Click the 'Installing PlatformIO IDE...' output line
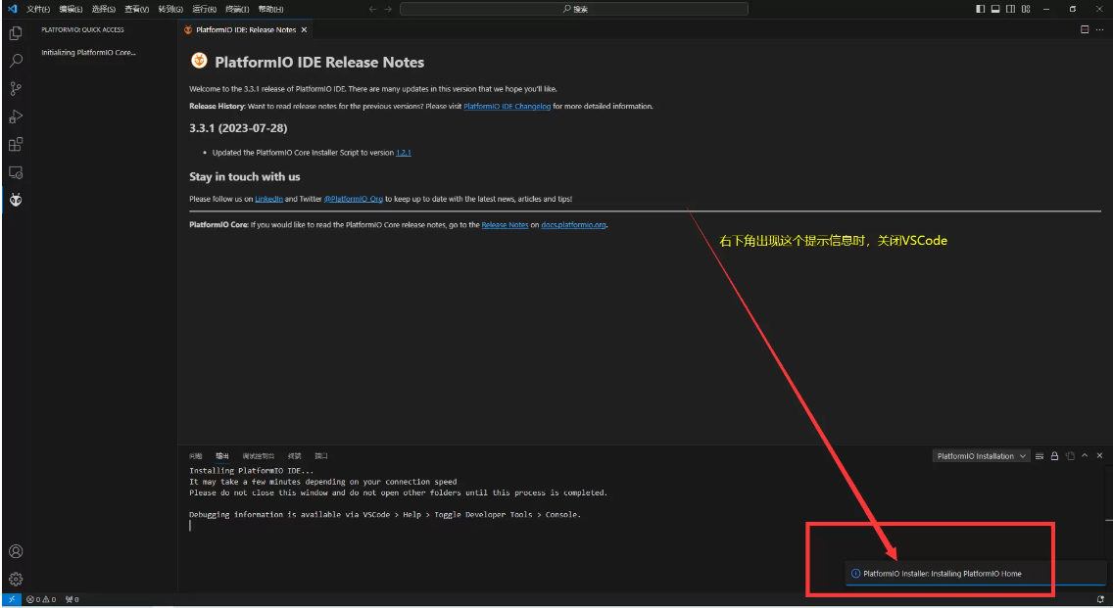Screen dimensions: 1113x608 pos(251,471)
